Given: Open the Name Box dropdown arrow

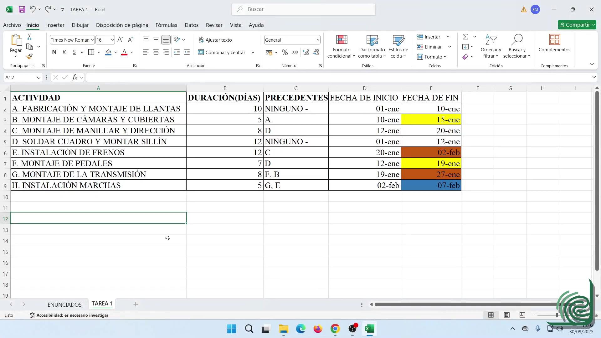Looking at the screenshot, I should point(39,78).
